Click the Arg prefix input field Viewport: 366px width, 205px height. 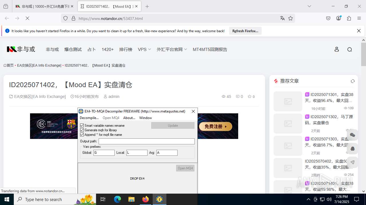(x=167, y=153)
